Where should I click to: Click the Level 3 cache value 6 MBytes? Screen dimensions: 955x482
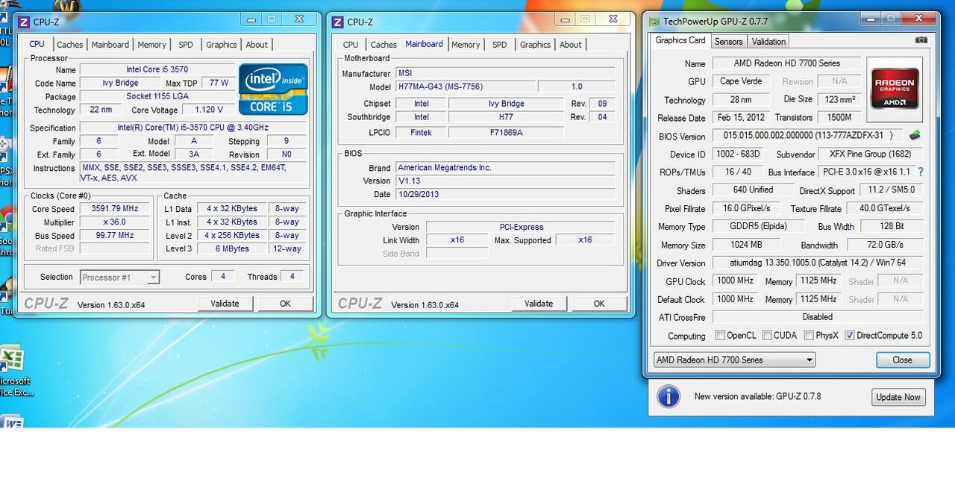pos(233,249)
